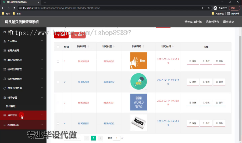Select 用户管理 in the sidebar
Image resolution: width=242 pixels, height=143 pixels.
click(23, 115)
